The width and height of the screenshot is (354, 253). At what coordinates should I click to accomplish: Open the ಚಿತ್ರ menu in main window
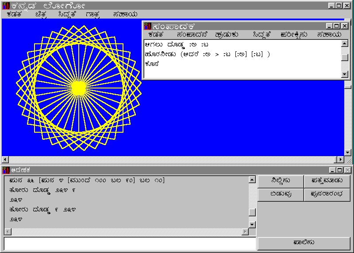[42, 14]
